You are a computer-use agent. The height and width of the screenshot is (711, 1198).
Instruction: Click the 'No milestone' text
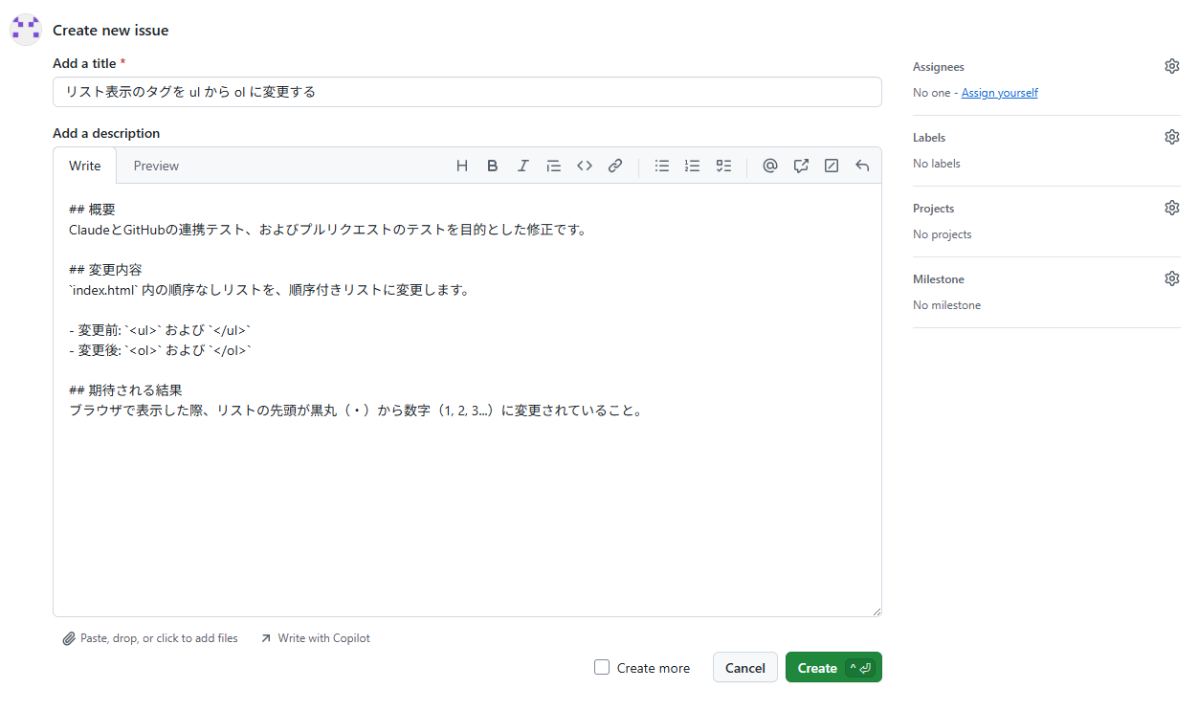pyautogui.click(x=946, y=305)
